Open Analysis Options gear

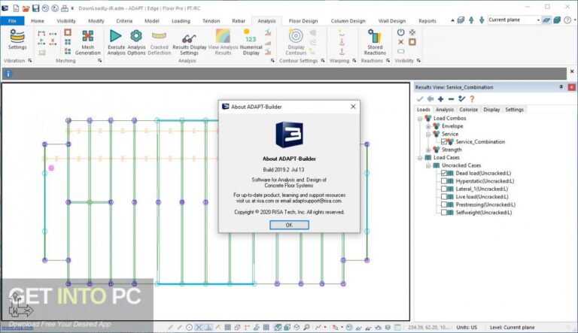(x=136, y=42)
